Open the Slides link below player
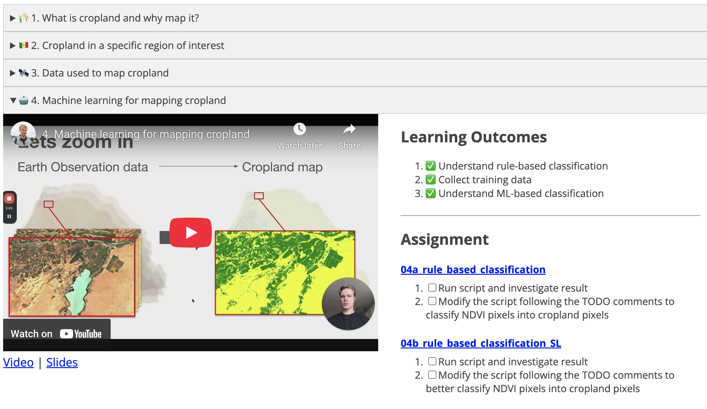This screenshot has height=409, width=707. (x=62, y=362)
